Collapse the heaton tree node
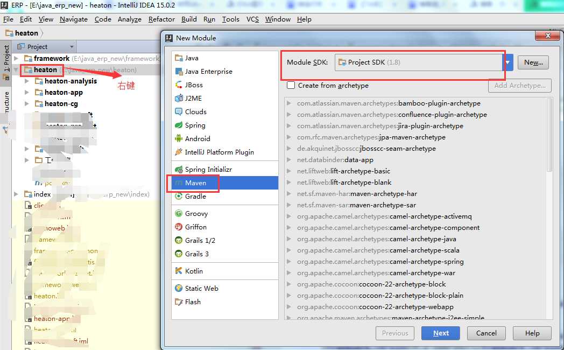This screenshot has width=564, height=350. (16, 70)
